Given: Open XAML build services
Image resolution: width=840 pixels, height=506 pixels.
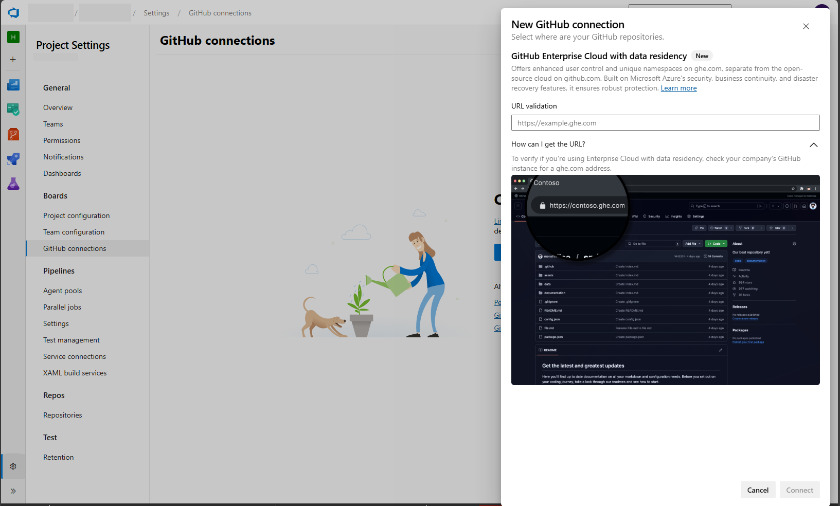Looking at the screenshot, I should coord(75,373).
